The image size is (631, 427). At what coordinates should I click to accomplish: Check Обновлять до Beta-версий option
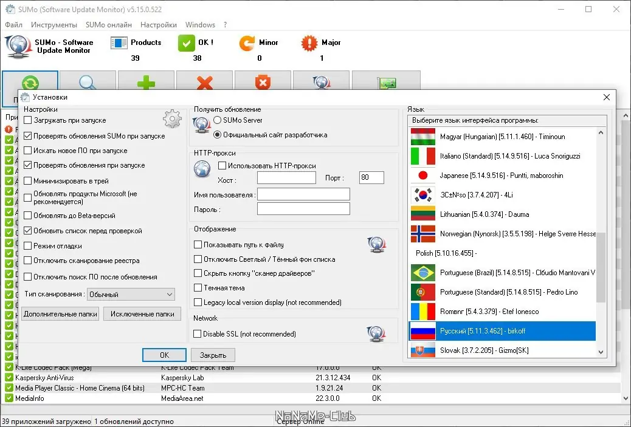pos(27,215)
